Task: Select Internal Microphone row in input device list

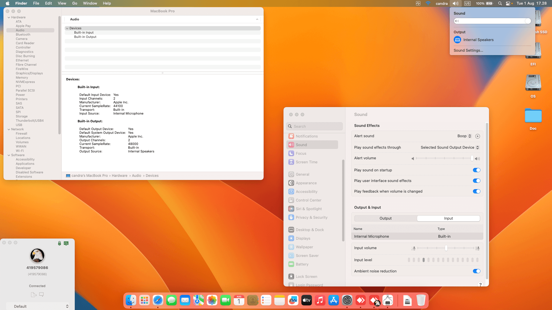Action: (x=417, y=237)
